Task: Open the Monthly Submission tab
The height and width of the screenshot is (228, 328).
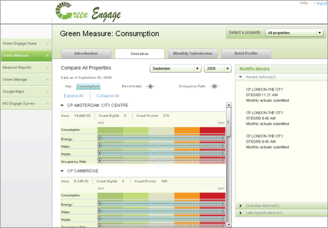Action: (193, 54)
